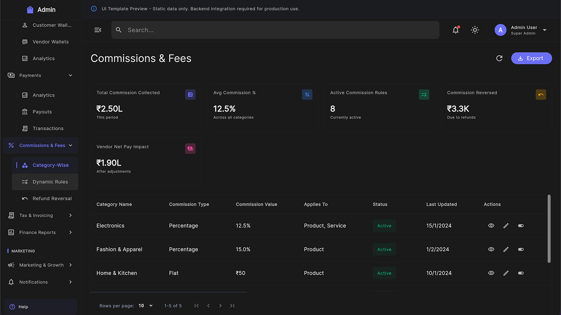Click the Vendor Net Pay Impact icon
Viewport: 561px width, 315px height.
click(x=190, y=149)
